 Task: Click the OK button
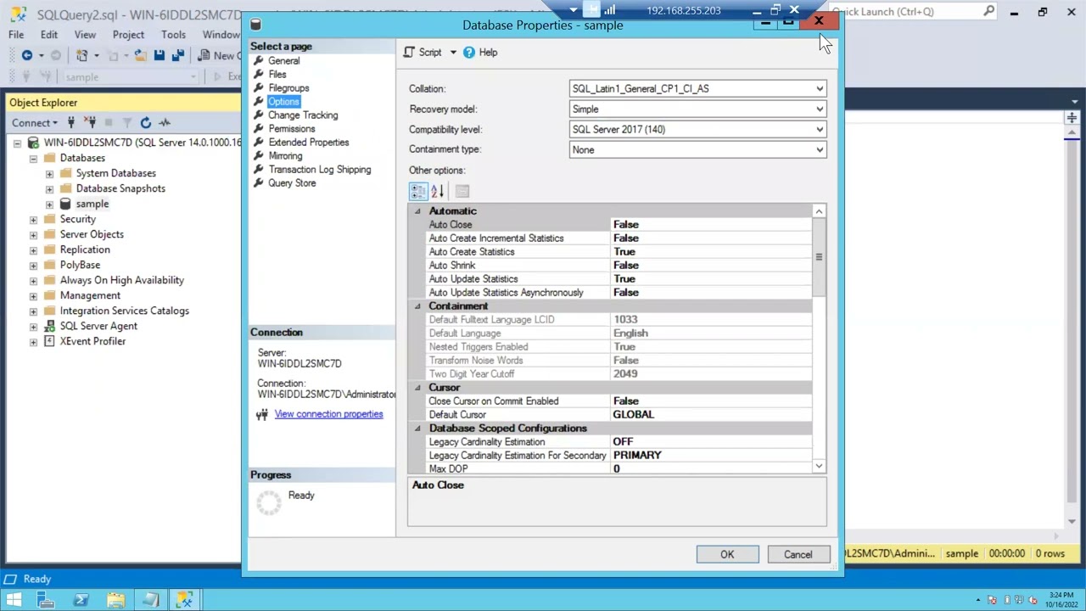pyautogui.click(x=727, y=555)
